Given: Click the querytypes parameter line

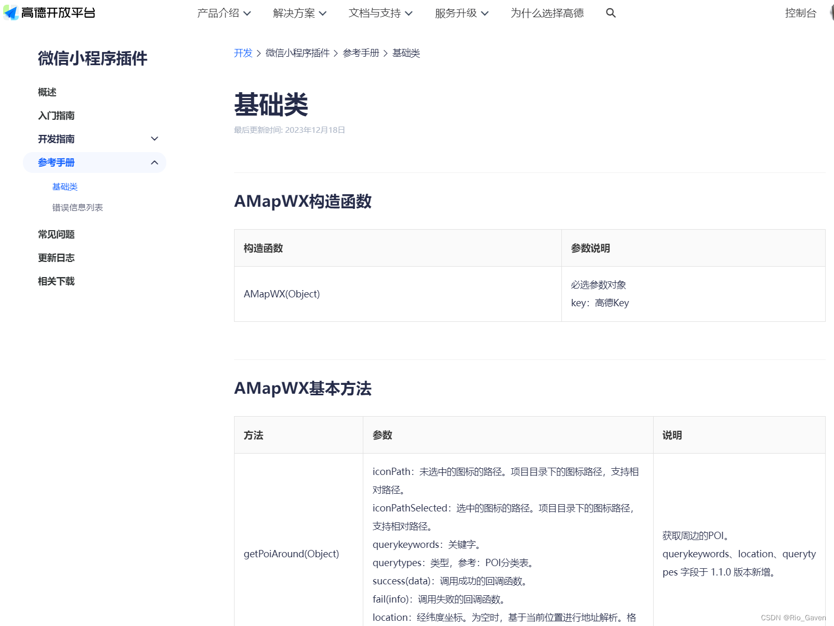Looking at the screenshot, I should pos(454,563).
